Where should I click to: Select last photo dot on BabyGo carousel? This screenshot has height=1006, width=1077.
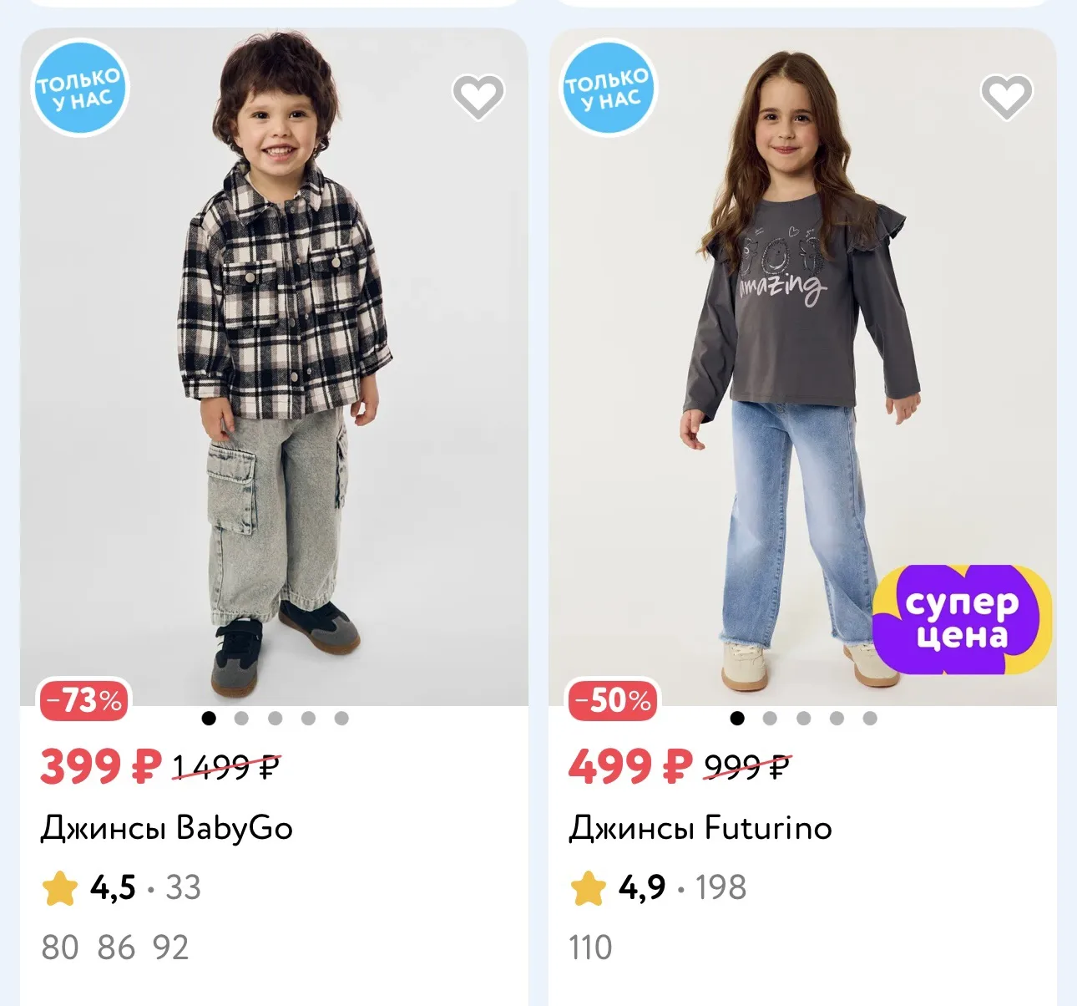click(x=341, y=718)
